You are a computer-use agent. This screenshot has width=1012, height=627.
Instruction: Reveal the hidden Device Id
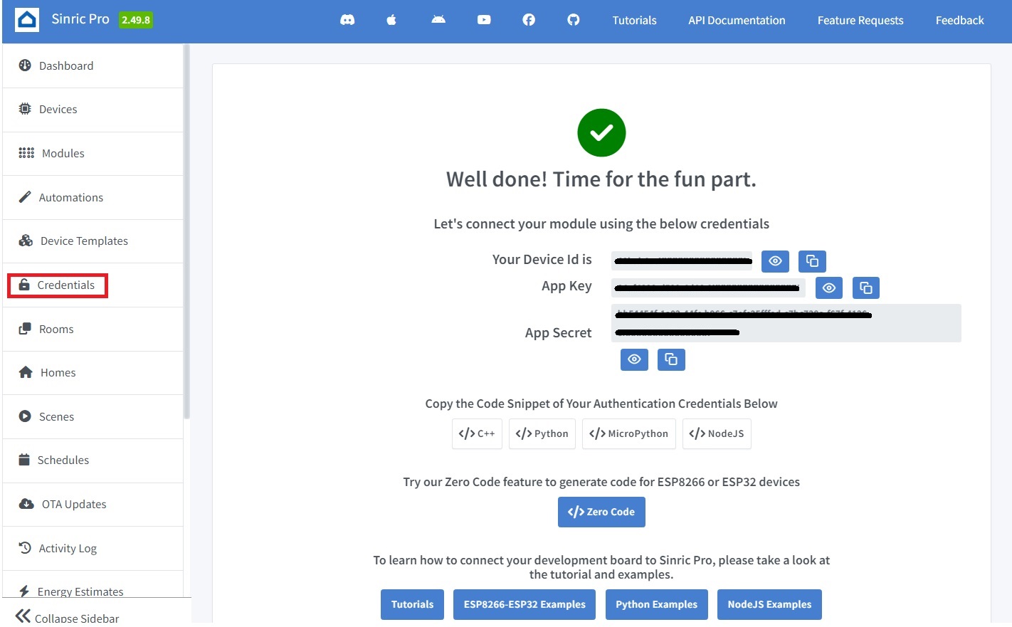(775, 261)
